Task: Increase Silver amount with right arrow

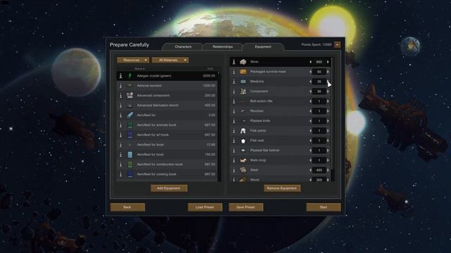Action: coord(328,62)
